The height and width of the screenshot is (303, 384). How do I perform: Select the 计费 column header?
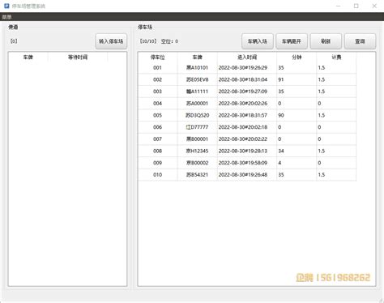[x=336, y=58]
